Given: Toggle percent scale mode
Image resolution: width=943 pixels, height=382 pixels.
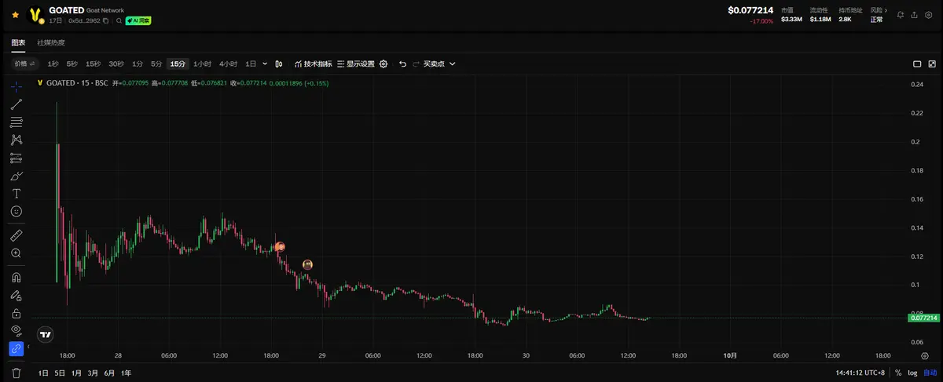Looking at the screenshot, I should [898, 373].
